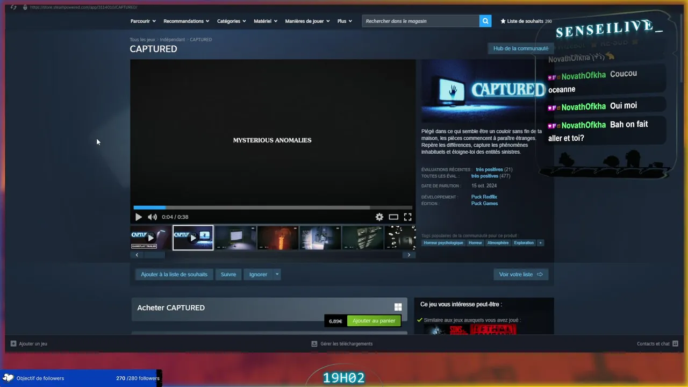Mute the trailer volume speaker icon
The height and width of the screenshot is (387, 688).
pyautogui.click(x=152, y=217)
